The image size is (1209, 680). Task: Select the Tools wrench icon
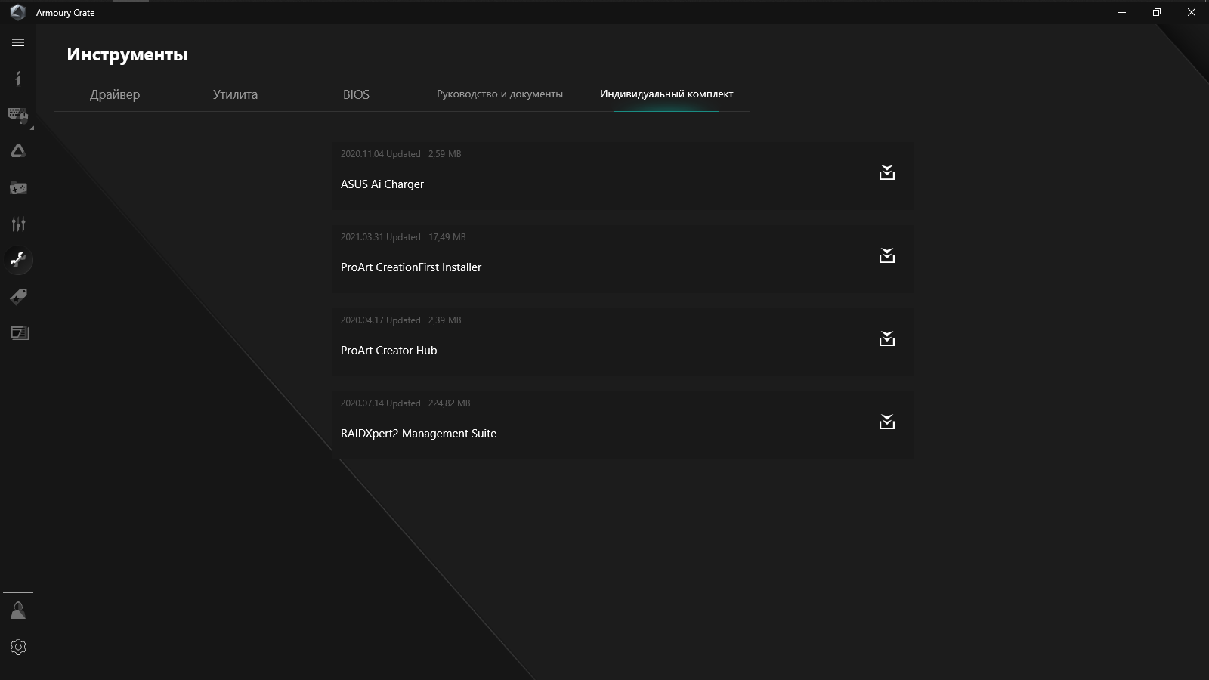[x=18, y=260]
